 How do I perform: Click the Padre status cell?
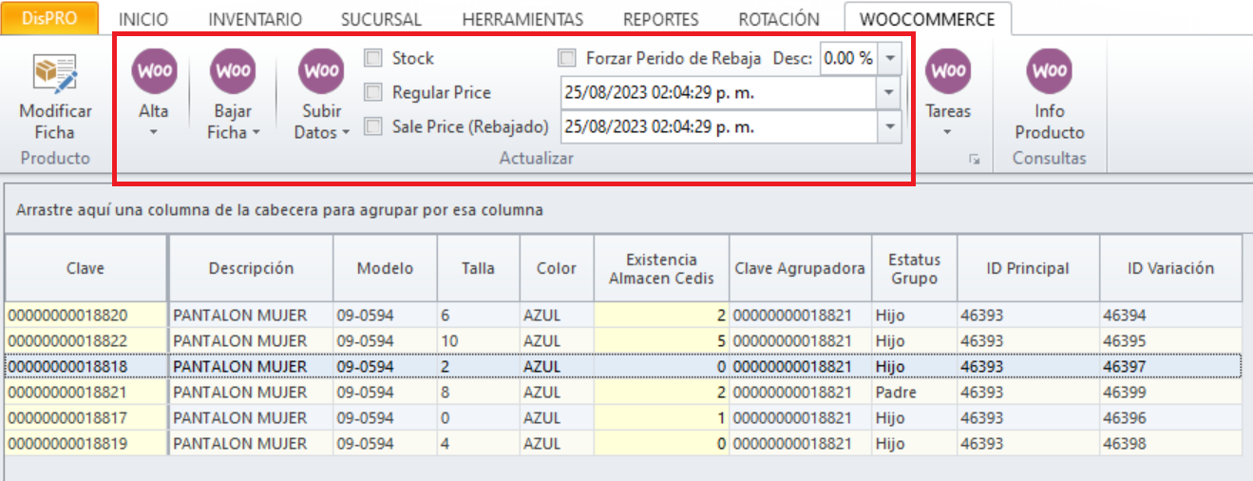915,392
